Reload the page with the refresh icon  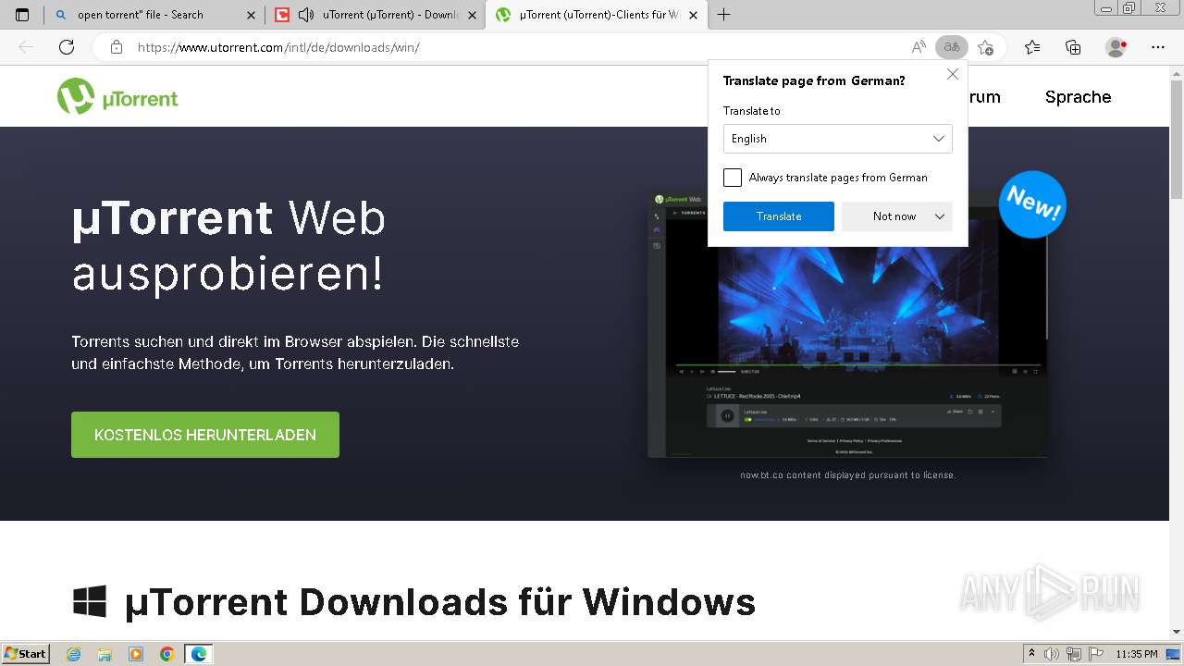tap(67, 47)
